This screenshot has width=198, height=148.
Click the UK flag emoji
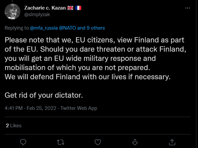[71, 8]
